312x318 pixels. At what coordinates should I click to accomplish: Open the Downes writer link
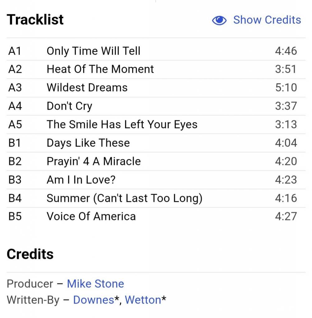[x=93, y=300]
